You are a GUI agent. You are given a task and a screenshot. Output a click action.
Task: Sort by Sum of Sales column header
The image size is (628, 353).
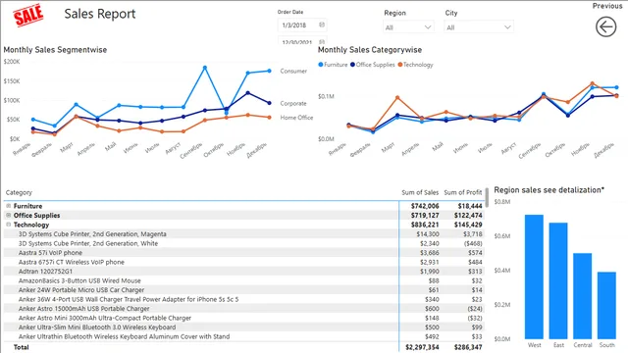(420, 192)
